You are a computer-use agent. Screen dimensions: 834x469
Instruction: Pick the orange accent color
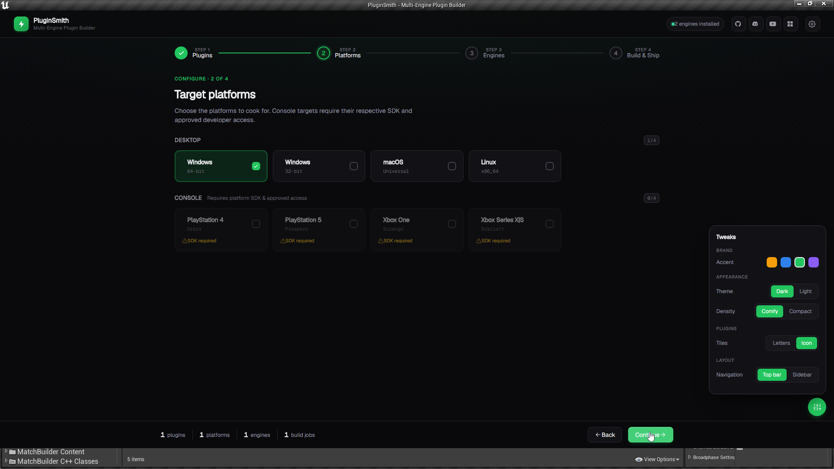772,262
